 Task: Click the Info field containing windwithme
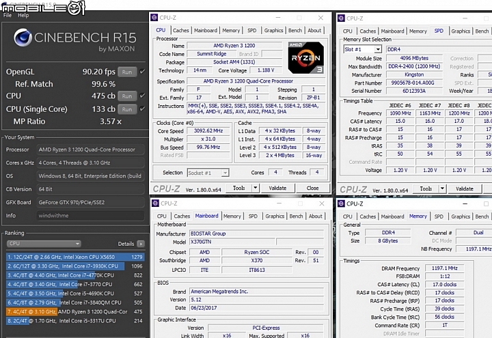click(90, 215)
